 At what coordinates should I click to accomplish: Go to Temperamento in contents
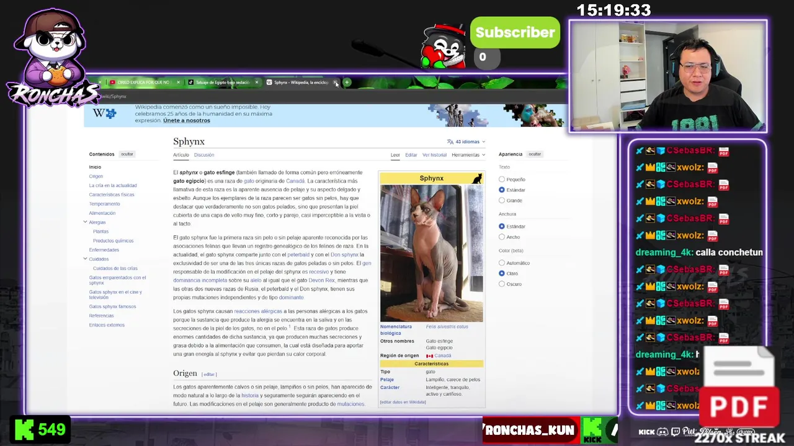(104, 204)
